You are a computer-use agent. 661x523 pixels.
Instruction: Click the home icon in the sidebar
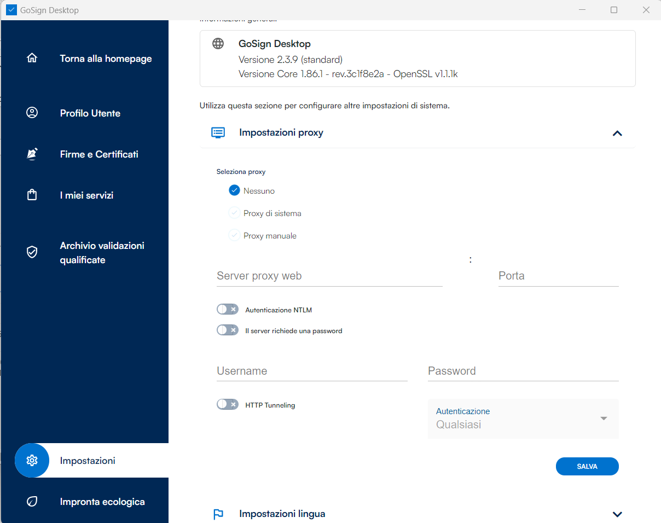pyautogui.click(x=32, y=58)
